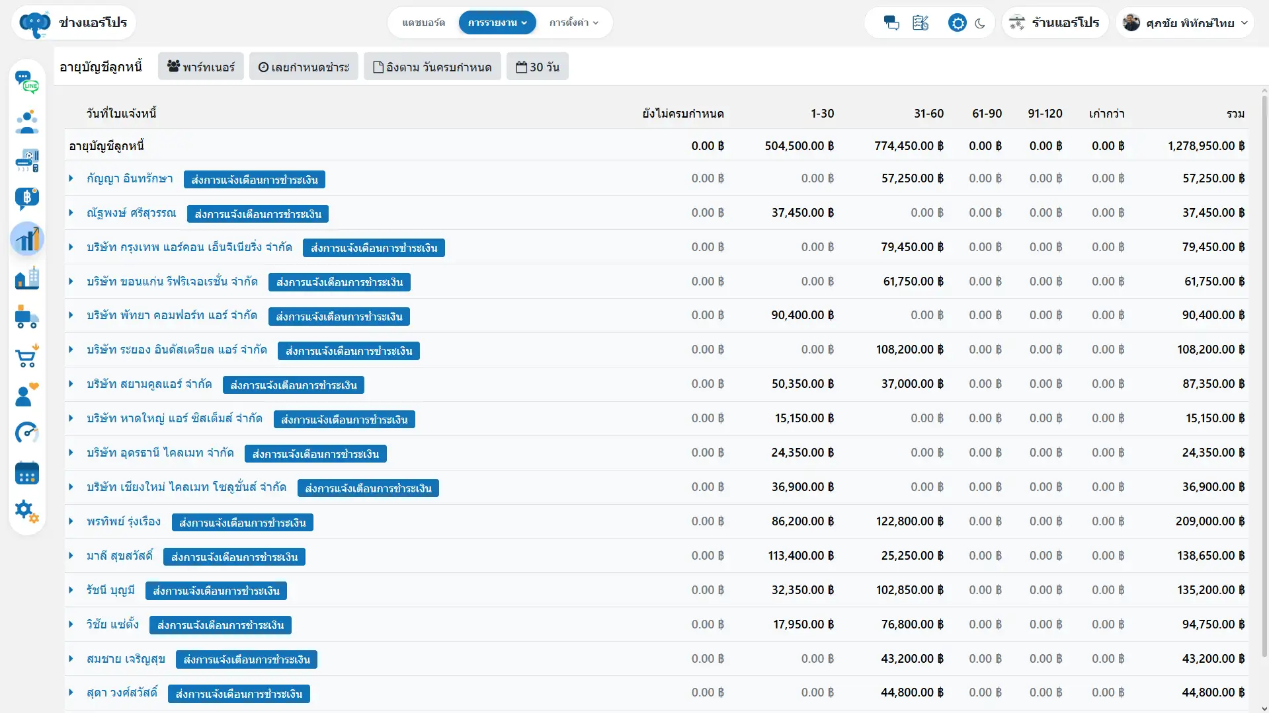The height and width of the screenshot is (713, 1269).
Task: Open the แดชบอร์ด menu
Action: (423, 22)
